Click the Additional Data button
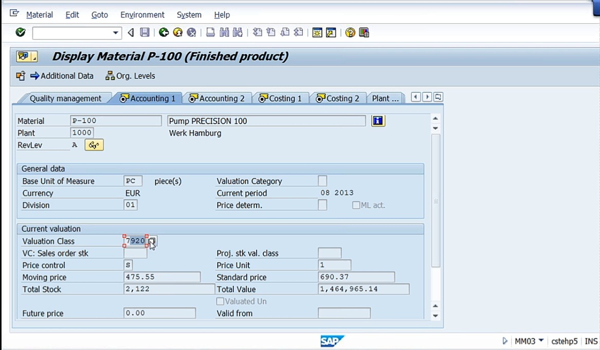This screenshot has width=600, height=350. click(62, 75)
